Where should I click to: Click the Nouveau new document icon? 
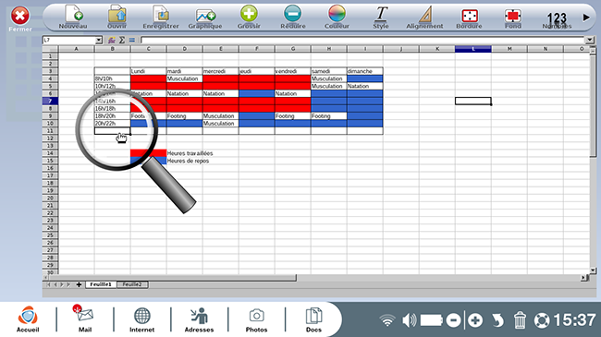(x=73, y=17)
